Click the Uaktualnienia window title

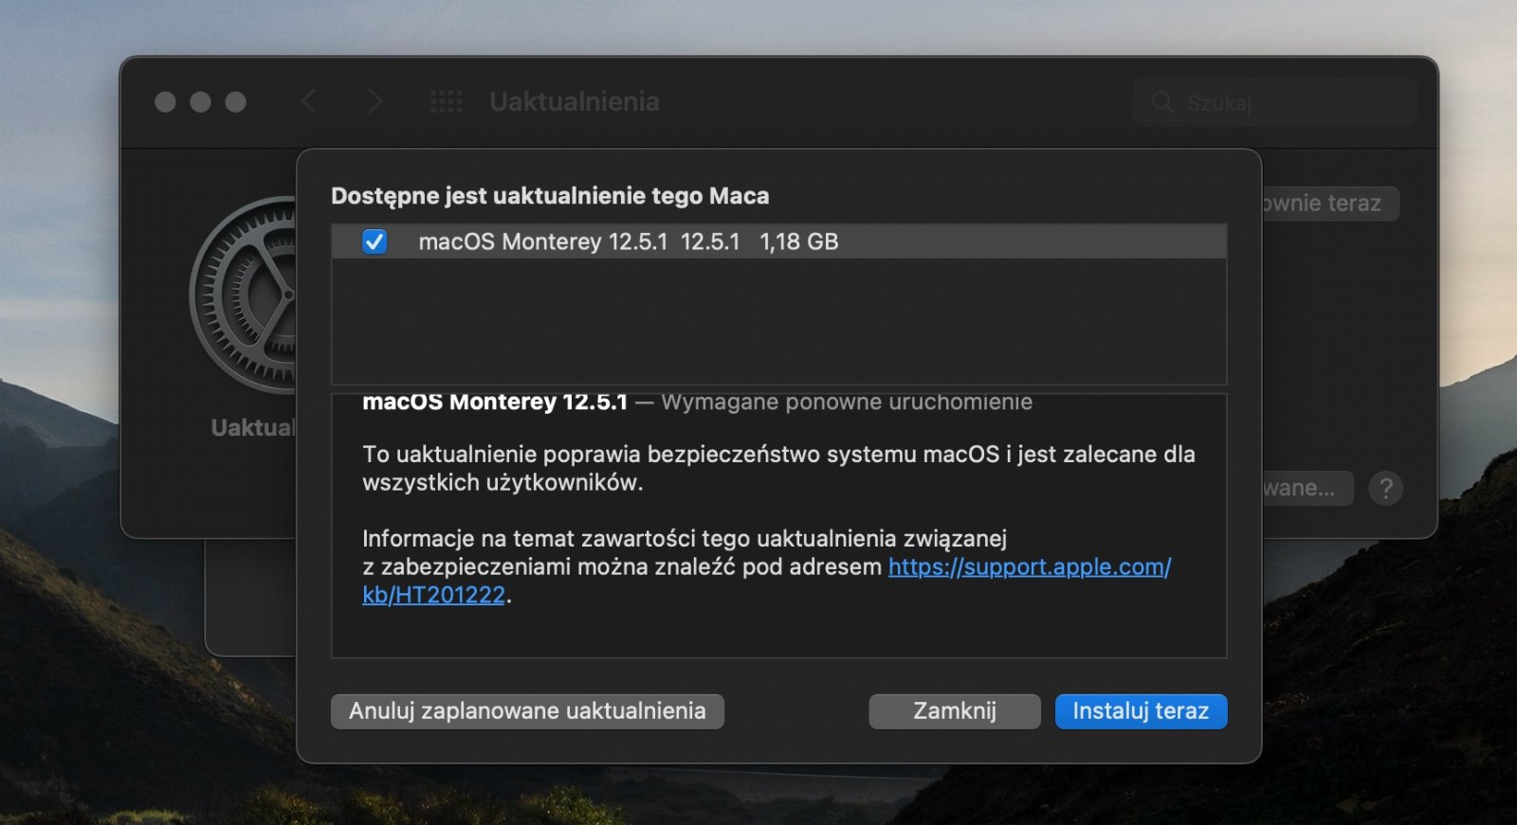tap(575, 101)
